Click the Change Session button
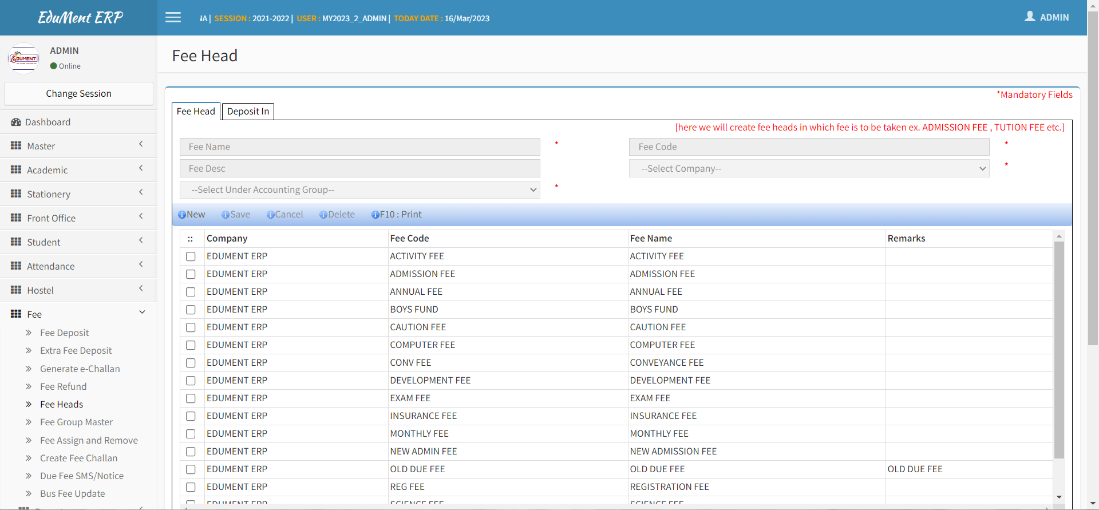The image size is (1099, 510). click(78, 93)
